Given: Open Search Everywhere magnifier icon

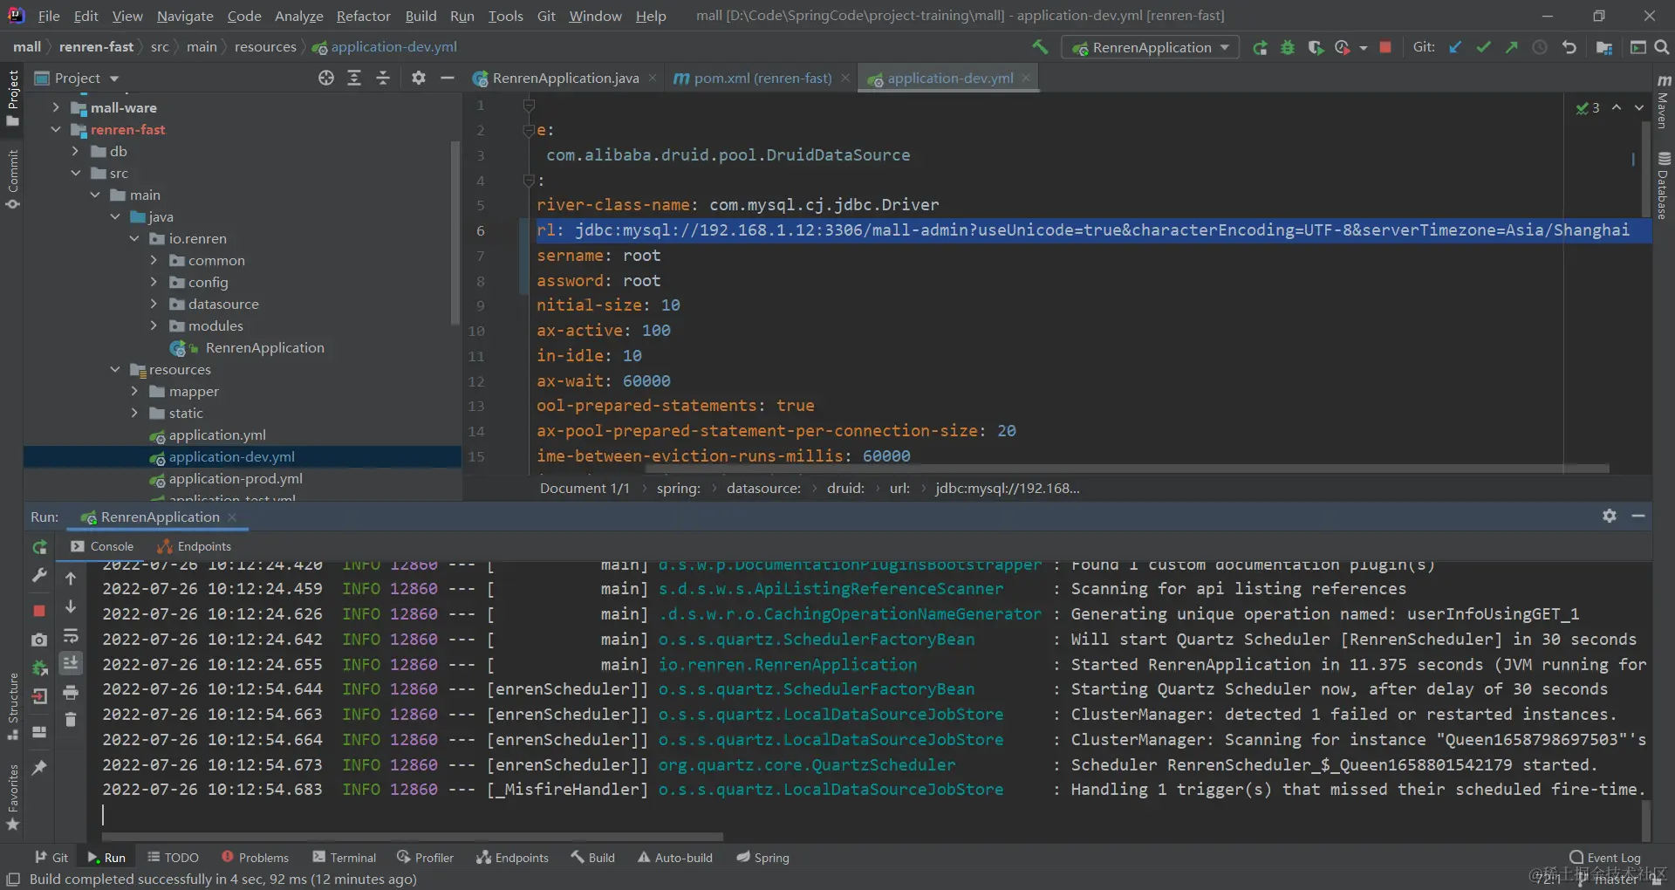Looking at the screenshot, I should (x=1662, y=47).
